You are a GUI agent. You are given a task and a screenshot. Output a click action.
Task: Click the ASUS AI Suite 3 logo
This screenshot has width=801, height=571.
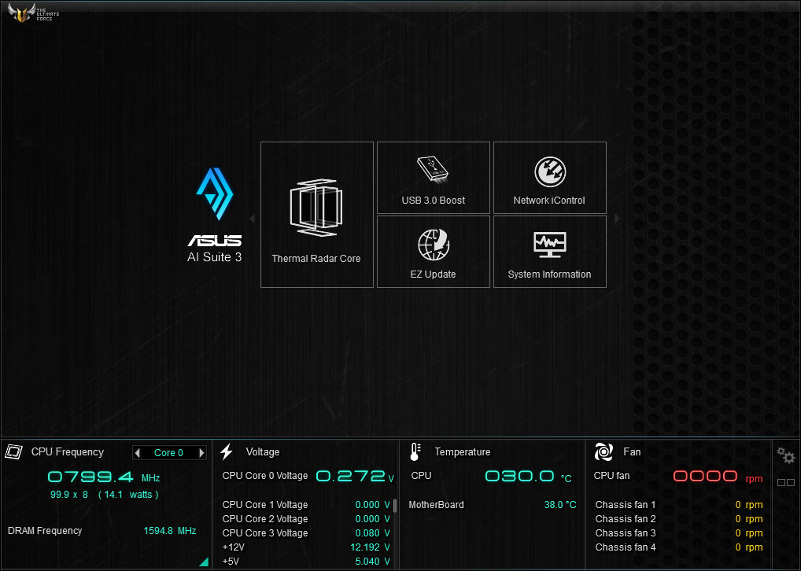click(x=215, y=215)
